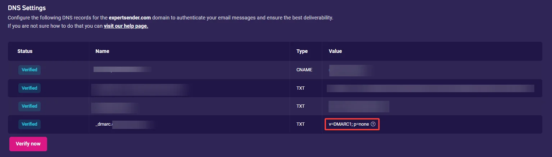Click the _dmarc record name

click(x=125, y=124)
